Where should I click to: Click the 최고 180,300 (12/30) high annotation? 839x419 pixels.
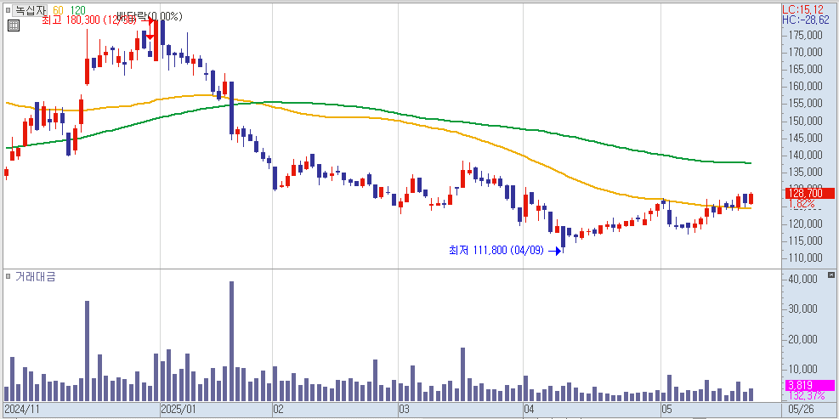tap(91, 21)
